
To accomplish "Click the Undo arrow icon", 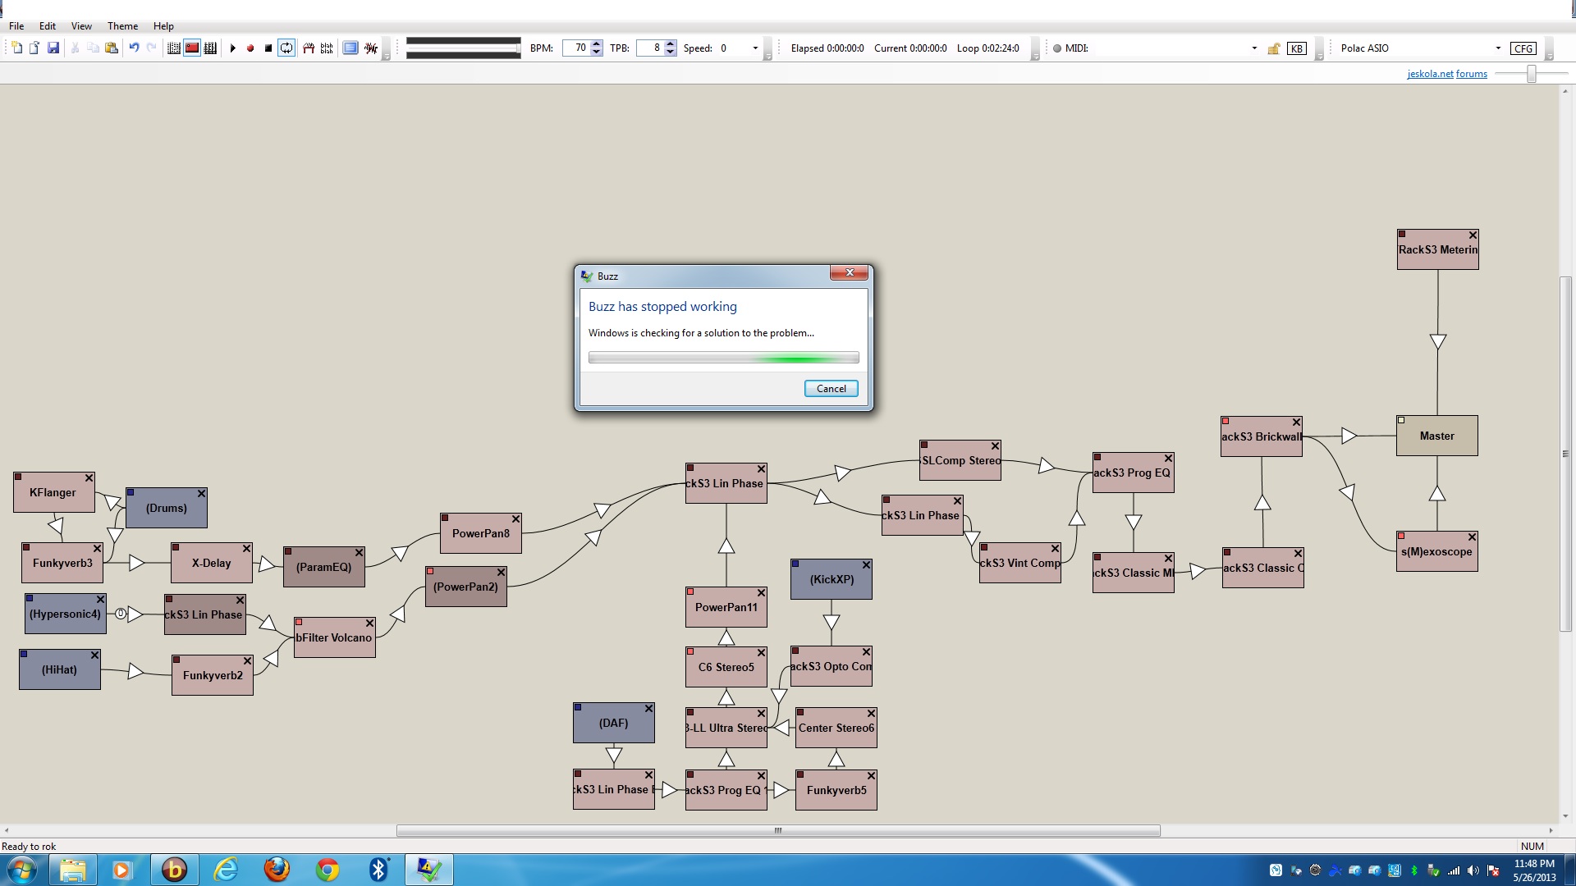I will (x=134, y=48).
